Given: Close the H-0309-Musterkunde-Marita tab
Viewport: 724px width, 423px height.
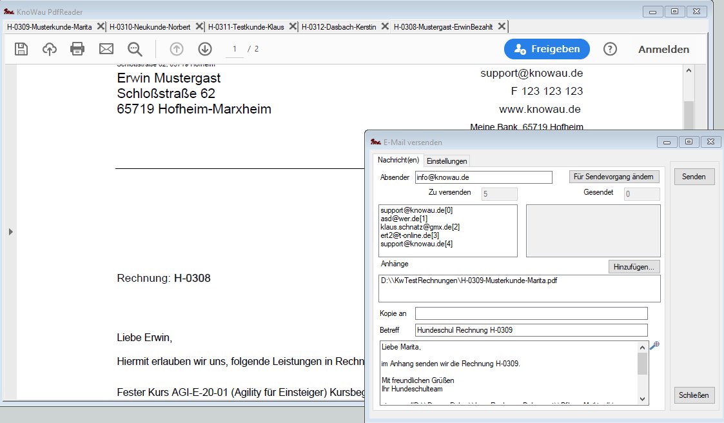Looking at the screenshot, I should point(101,27).
